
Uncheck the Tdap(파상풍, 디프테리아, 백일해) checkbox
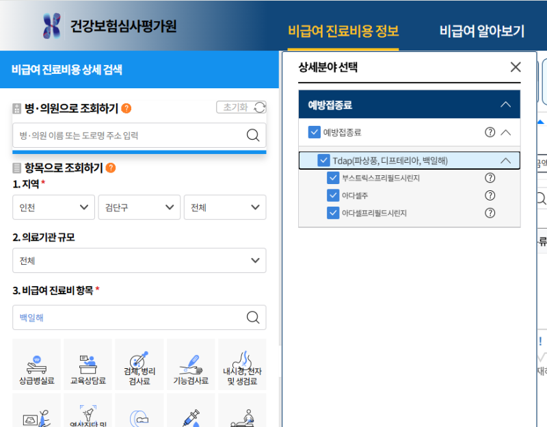tap(323, 161)
